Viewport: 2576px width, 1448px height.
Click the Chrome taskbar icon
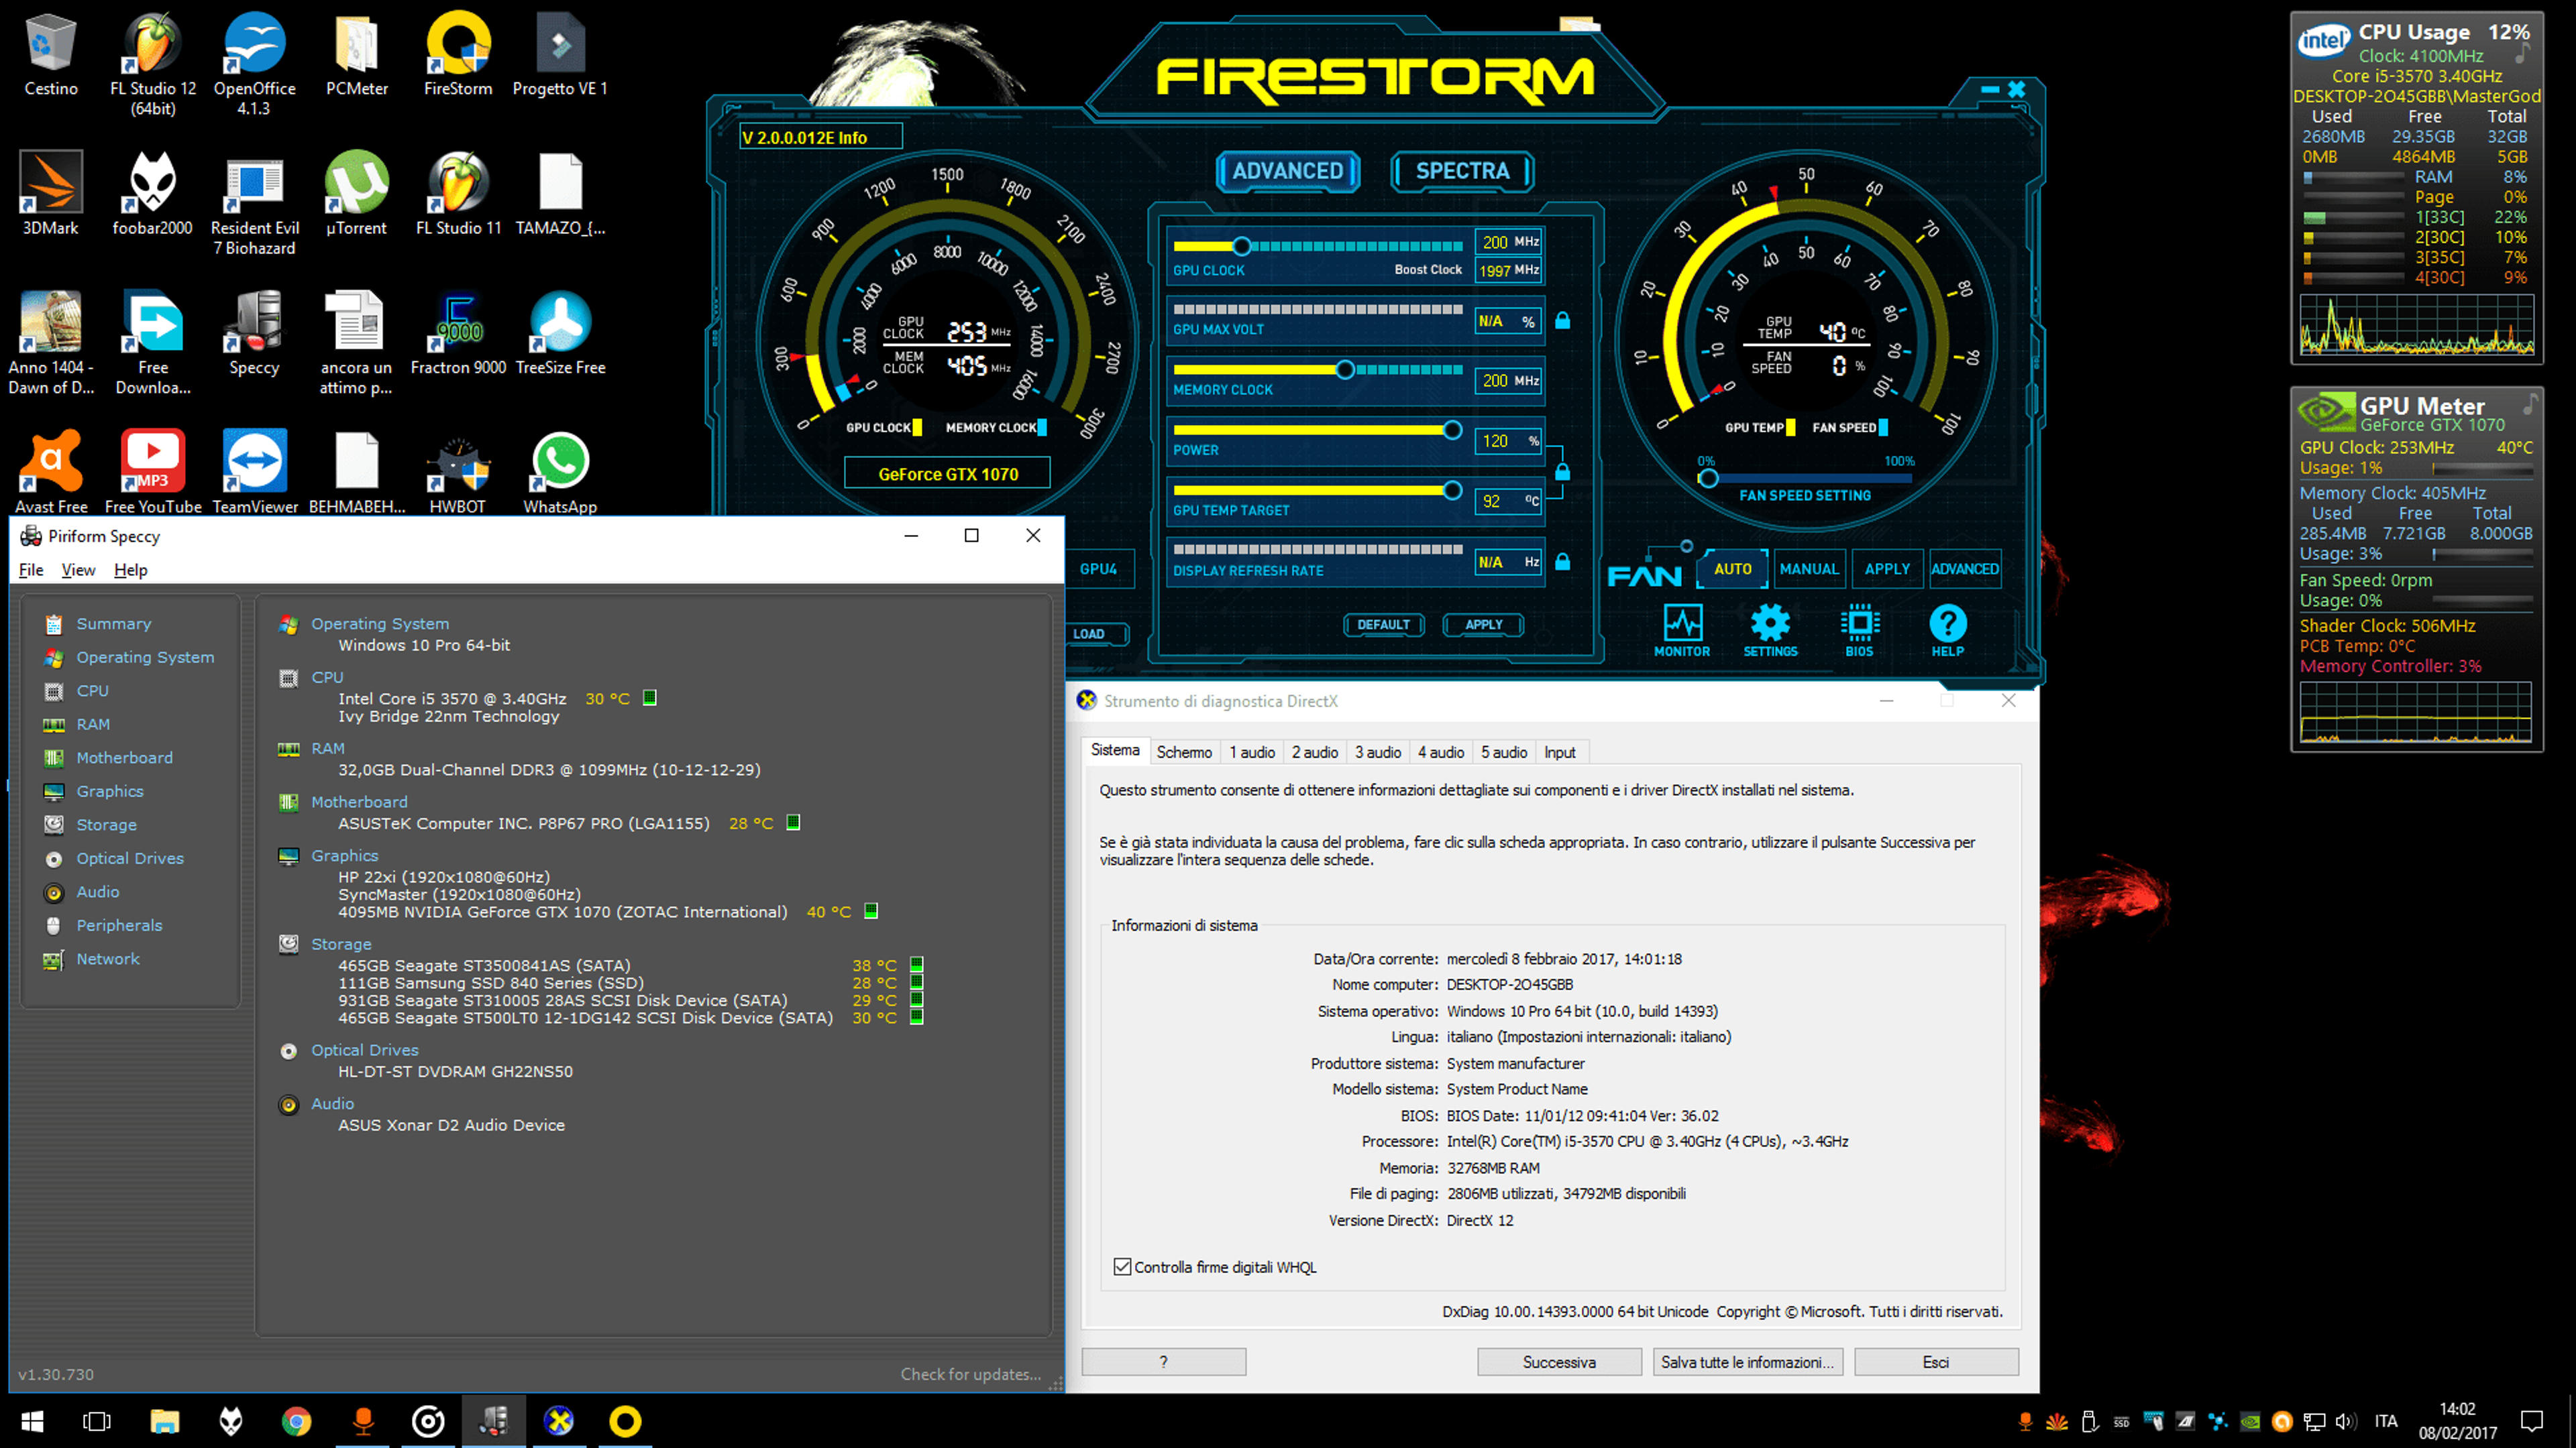tap(296, 1420)
